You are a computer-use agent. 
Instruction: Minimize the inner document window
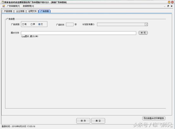coord(165,6)
